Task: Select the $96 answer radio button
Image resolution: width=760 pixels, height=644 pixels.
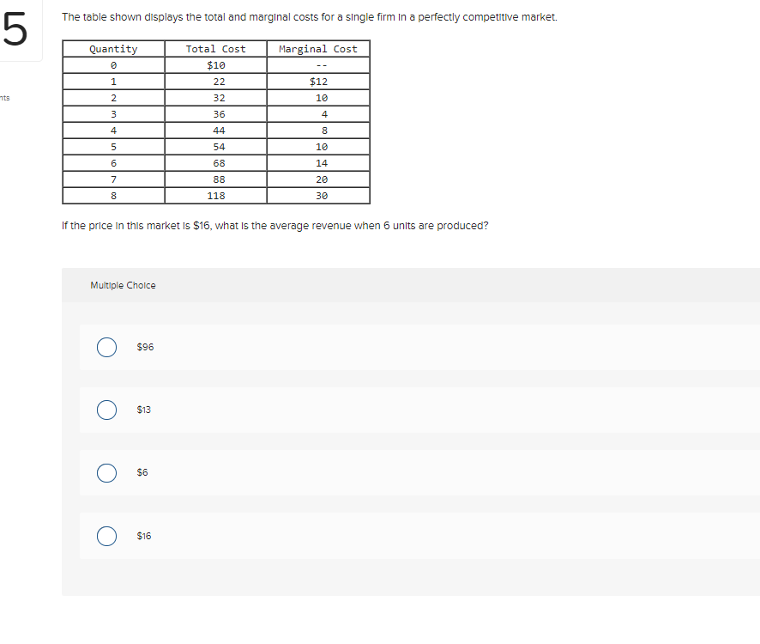Action: [x=106, y=347]
